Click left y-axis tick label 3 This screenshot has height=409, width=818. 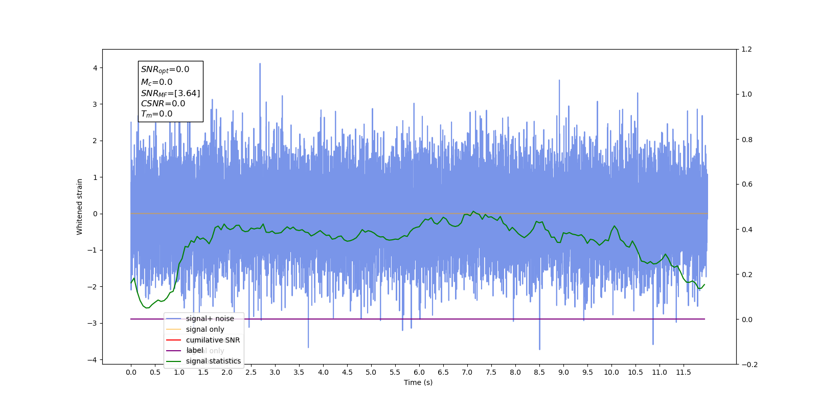[x=95, y=104]
